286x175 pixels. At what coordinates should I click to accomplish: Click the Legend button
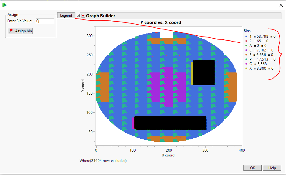(x=66, y=16)
